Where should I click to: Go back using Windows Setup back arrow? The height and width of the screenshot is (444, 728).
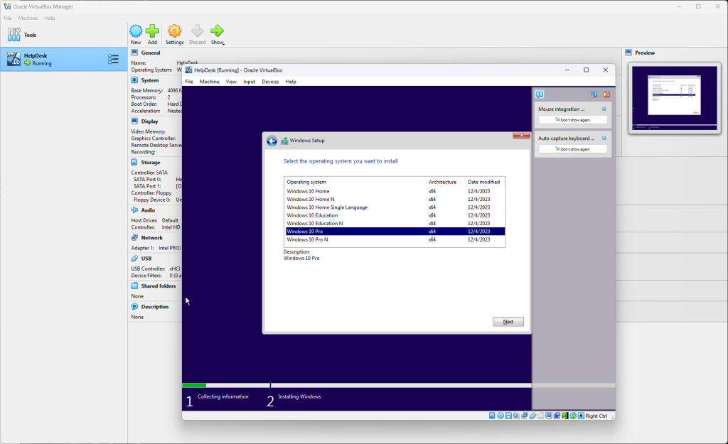pos(272,141)
